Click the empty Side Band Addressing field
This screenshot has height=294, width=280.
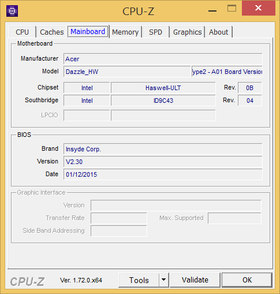point(119,231)
